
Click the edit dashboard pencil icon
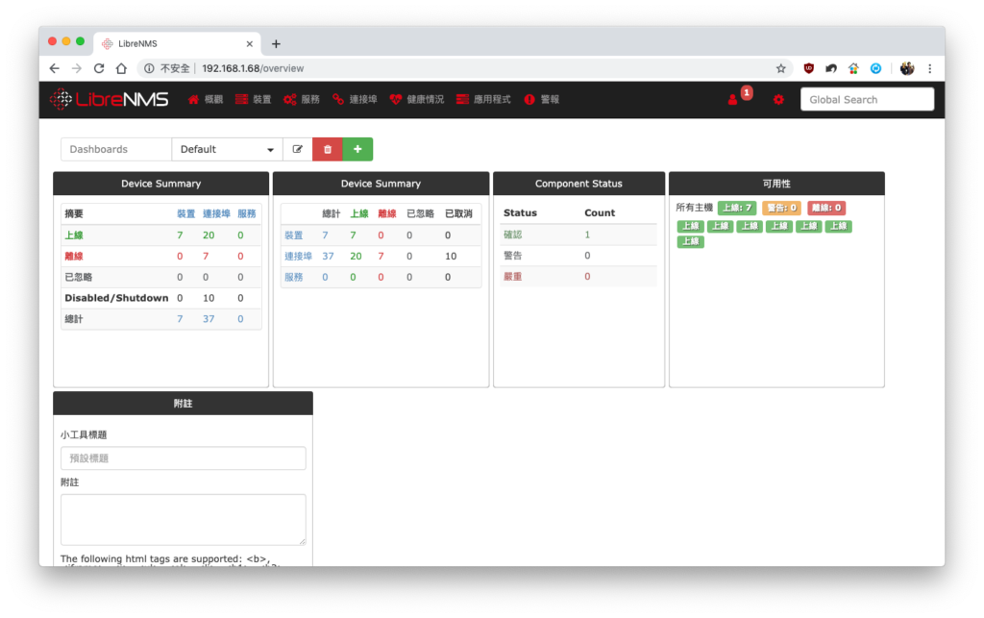pos(298,149)
